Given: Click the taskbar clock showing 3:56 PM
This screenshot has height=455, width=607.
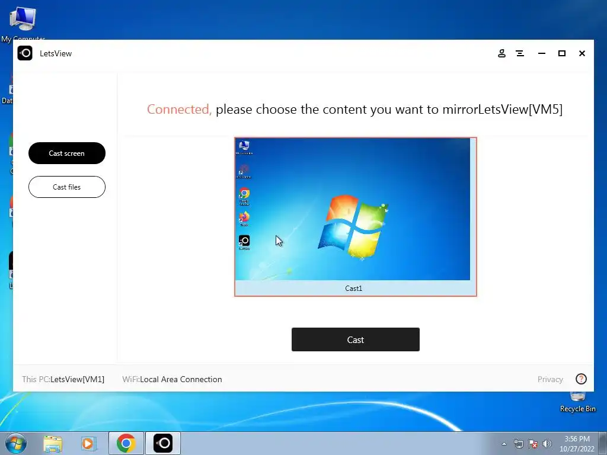Looking at the screenshot, I should coord(577,443).
